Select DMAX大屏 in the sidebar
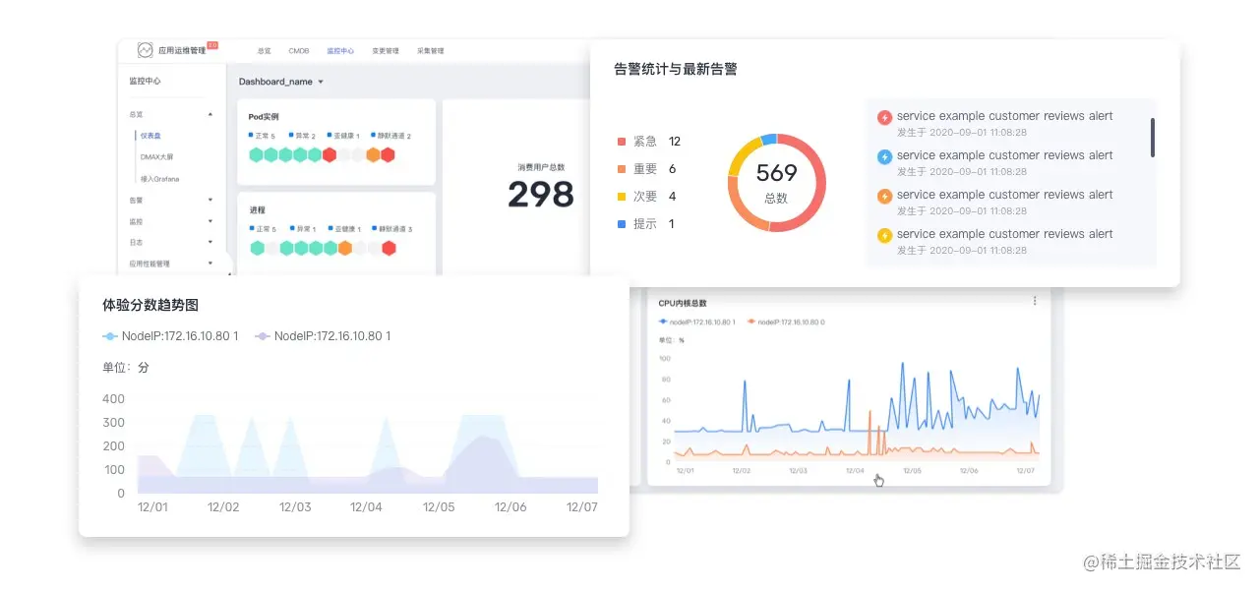This screenshot has width=1259, height=590. (157, 156)
